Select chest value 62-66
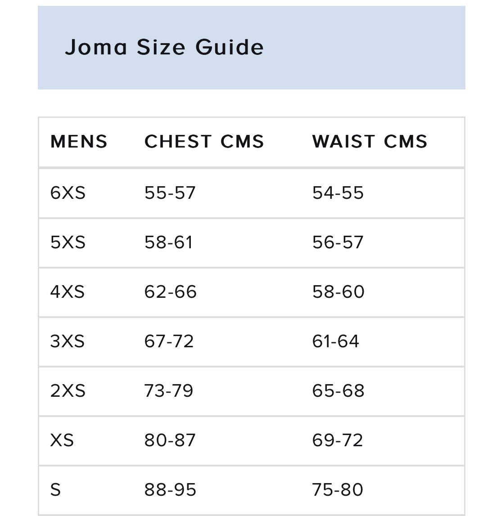Image resolution: width=501 pixels, height=516 pixels. (171, 292)
